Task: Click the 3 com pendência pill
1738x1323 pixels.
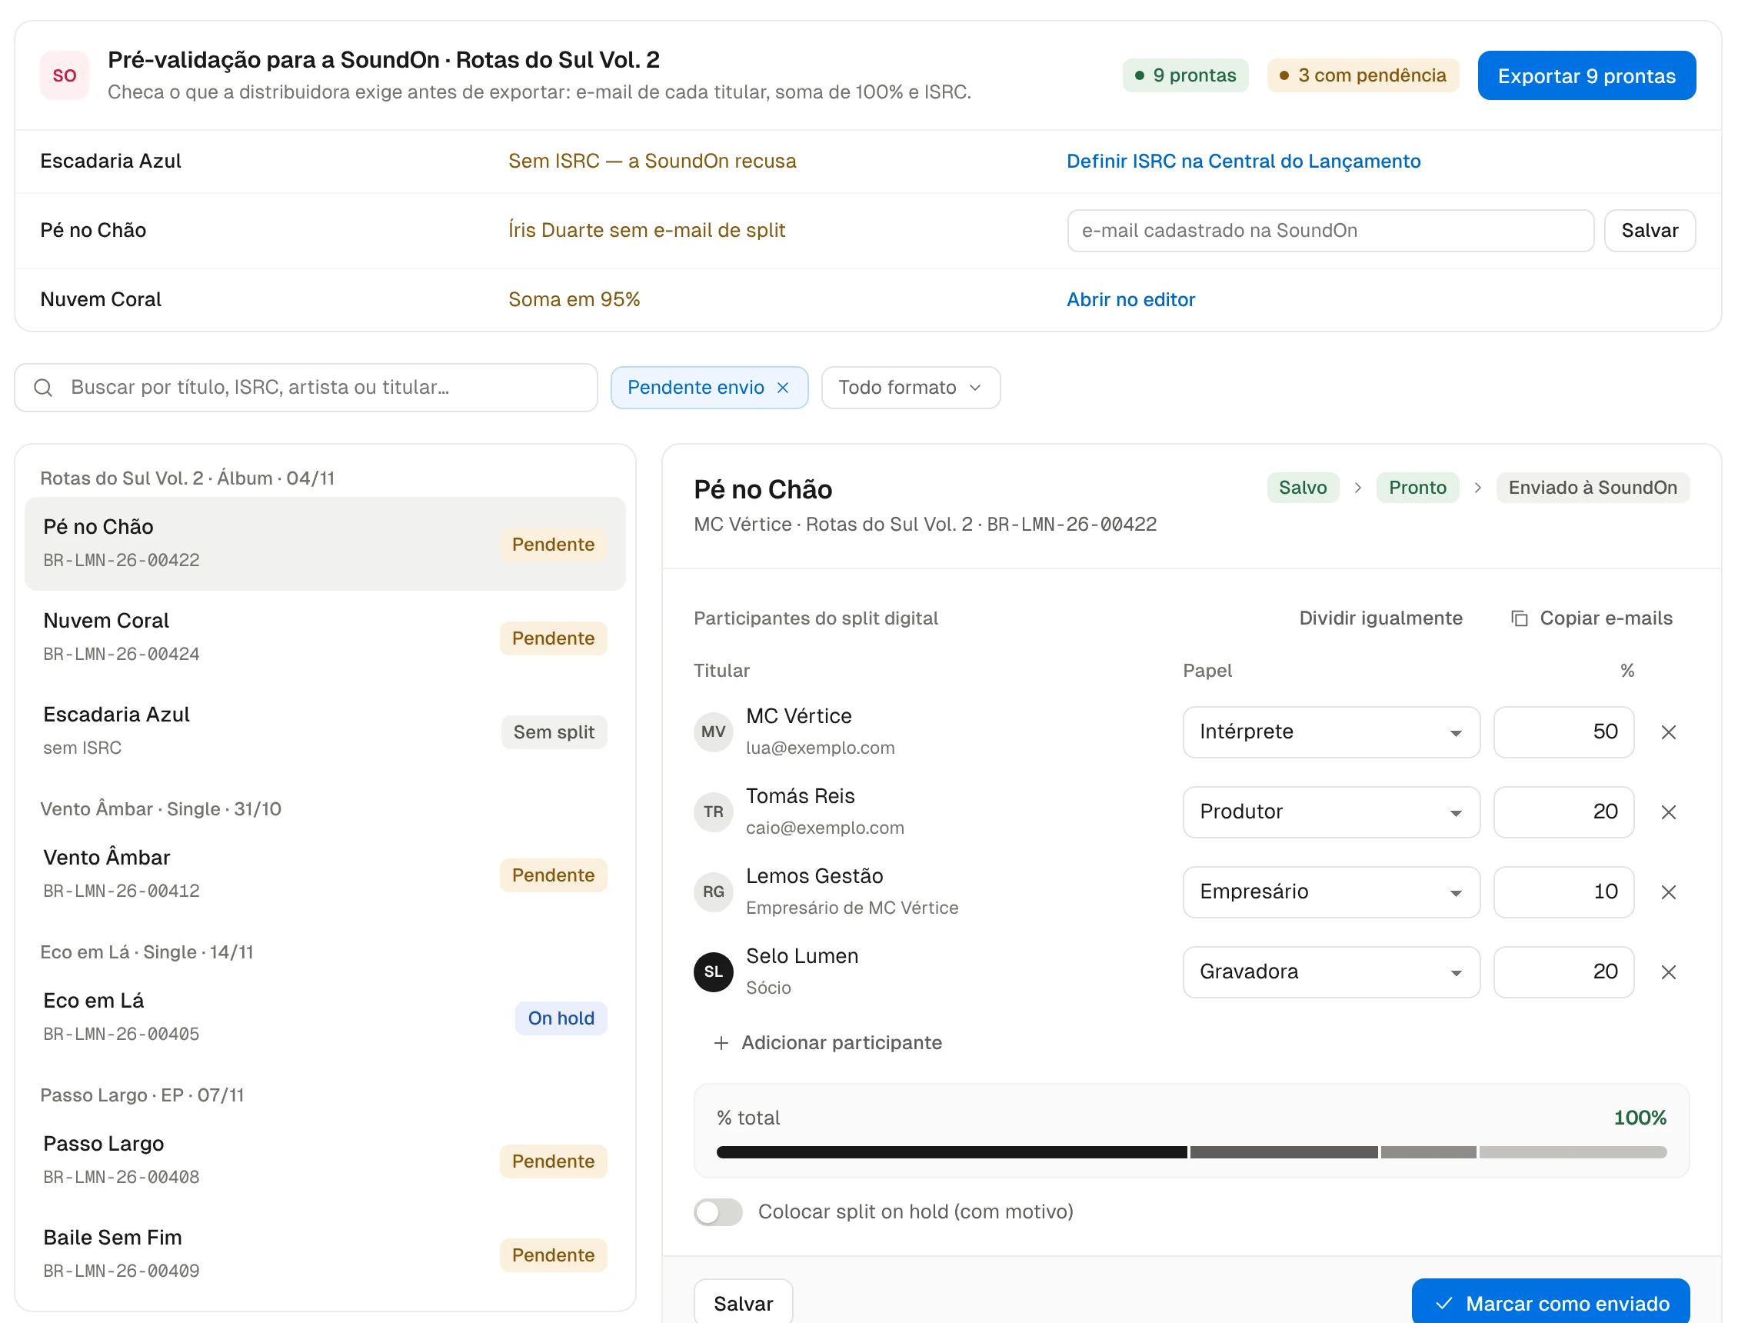Action: pyautogui.click(x=1363, y=75)
